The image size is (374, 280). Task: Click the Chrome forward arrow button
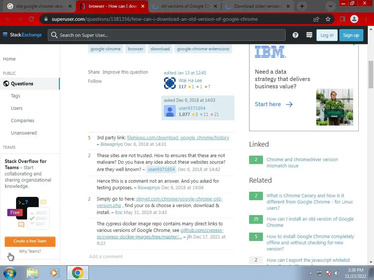(20, 19)
